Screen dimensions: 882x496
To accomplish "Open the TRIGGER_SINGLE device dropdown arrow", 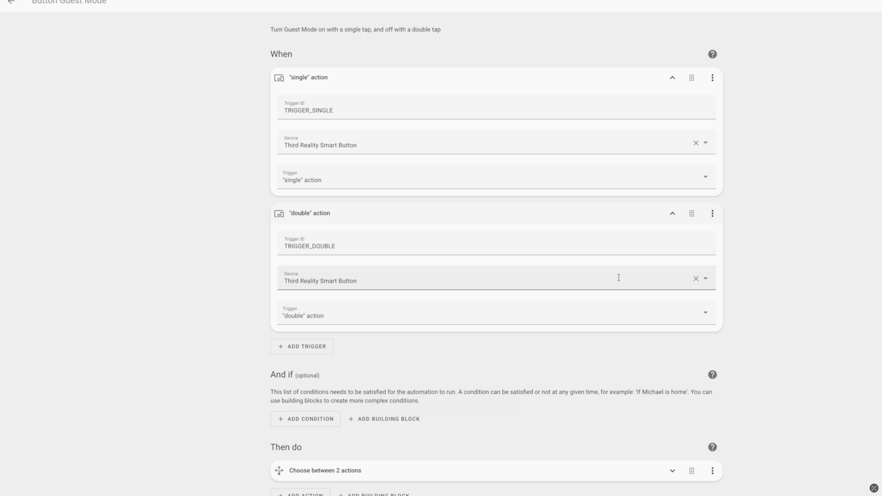I will (706, 143).
